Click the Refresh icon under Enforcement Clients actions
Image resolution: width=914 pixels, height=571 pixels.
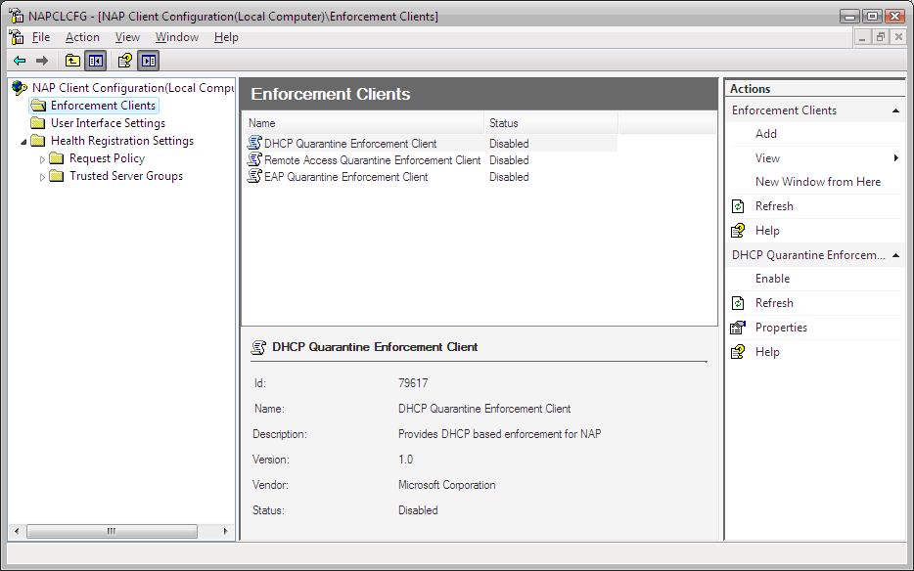pos(738,206)
